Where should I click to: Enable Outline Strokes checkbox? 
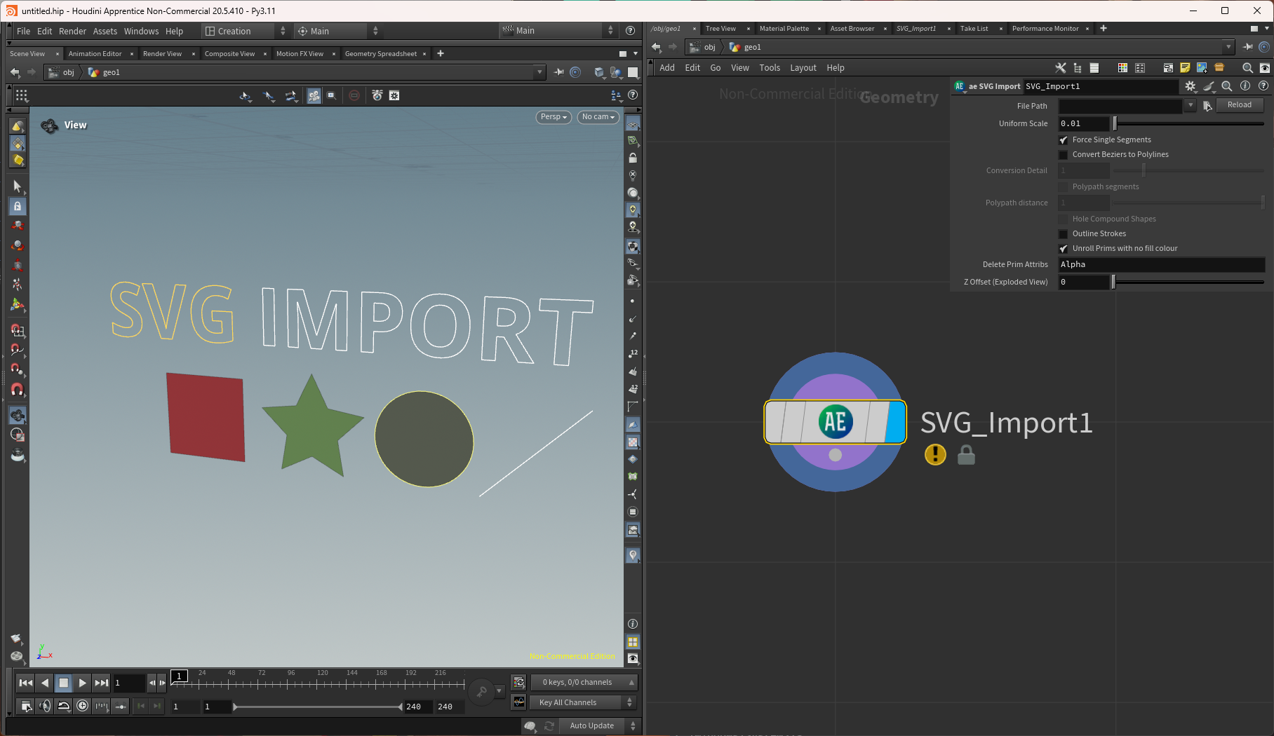(x=1064, y=234)
